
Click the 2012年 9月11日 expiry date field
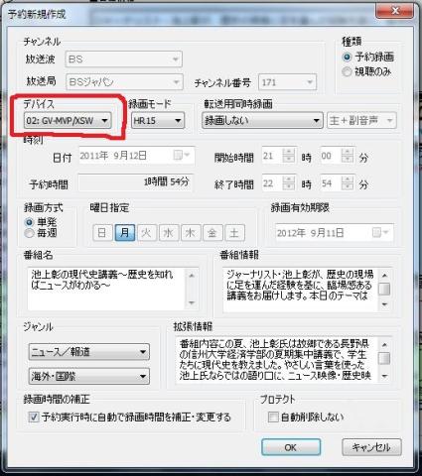[x=335, y=233]
